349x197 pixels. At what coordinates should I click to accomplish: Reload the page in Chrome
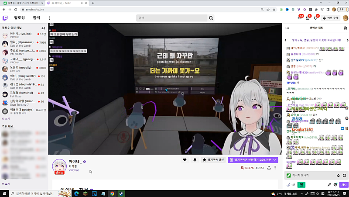pos(16,10)
